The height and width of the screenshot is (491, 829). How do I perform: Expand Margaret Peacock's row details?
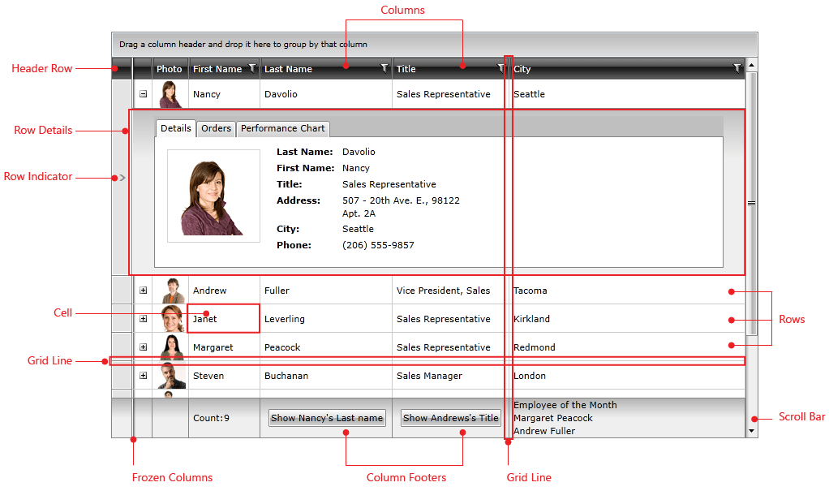pyautogui.click(x=143, y=347)
